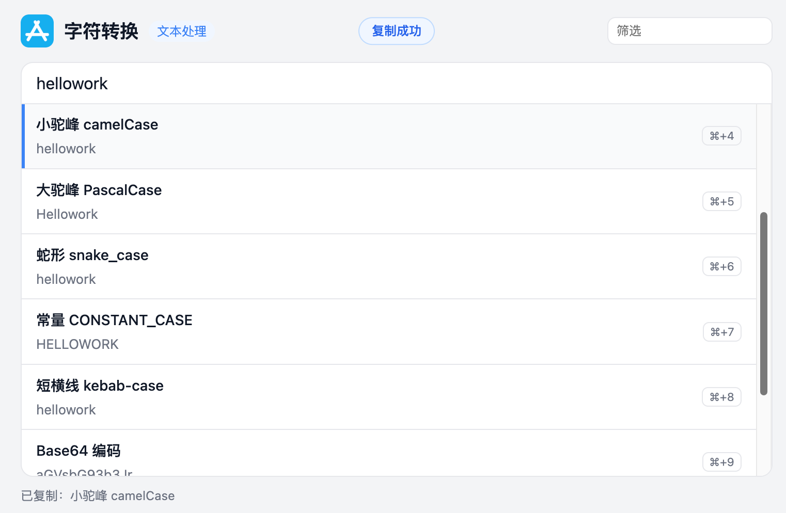Screen dimensions: 786x513
Task: Click the ⌘+6 shortcut badge
Action: (721, 266)
